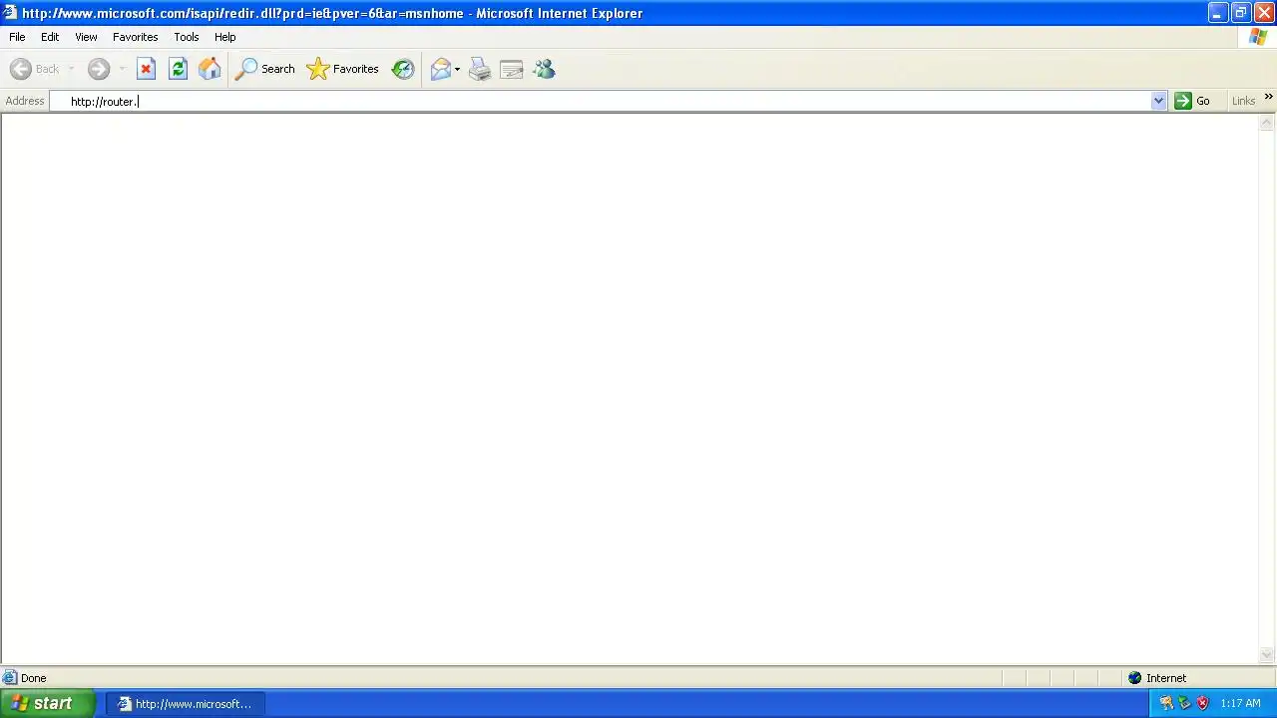Screen dimensions: 1277x718
Task: Expand the Mail button dropdown arrow
Action: point(457,69)
